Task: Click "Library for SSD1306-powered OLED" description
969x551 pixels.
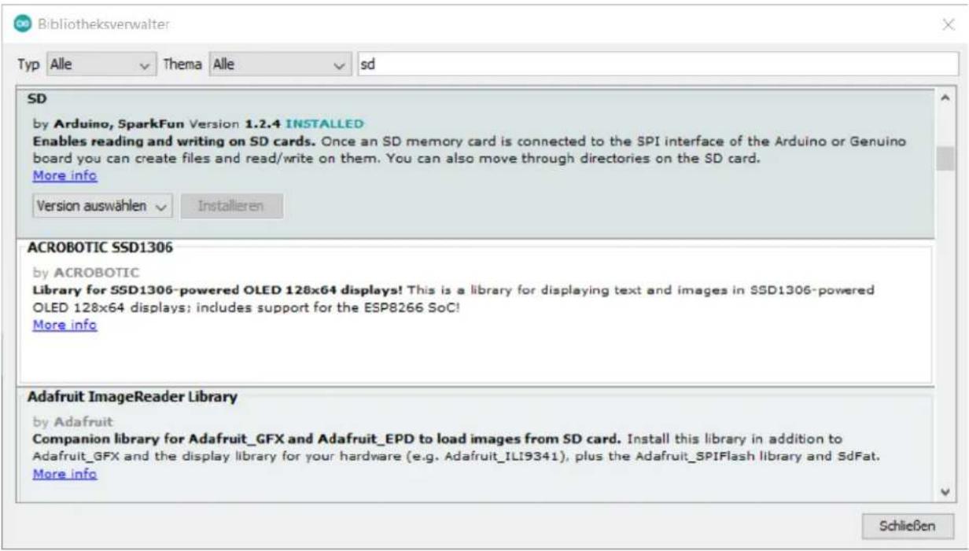Action: point(218,290)
